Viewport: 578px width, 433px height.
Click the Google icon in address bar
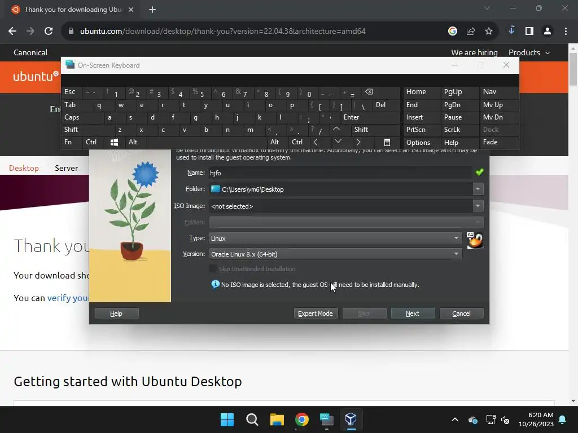[452, 32]
